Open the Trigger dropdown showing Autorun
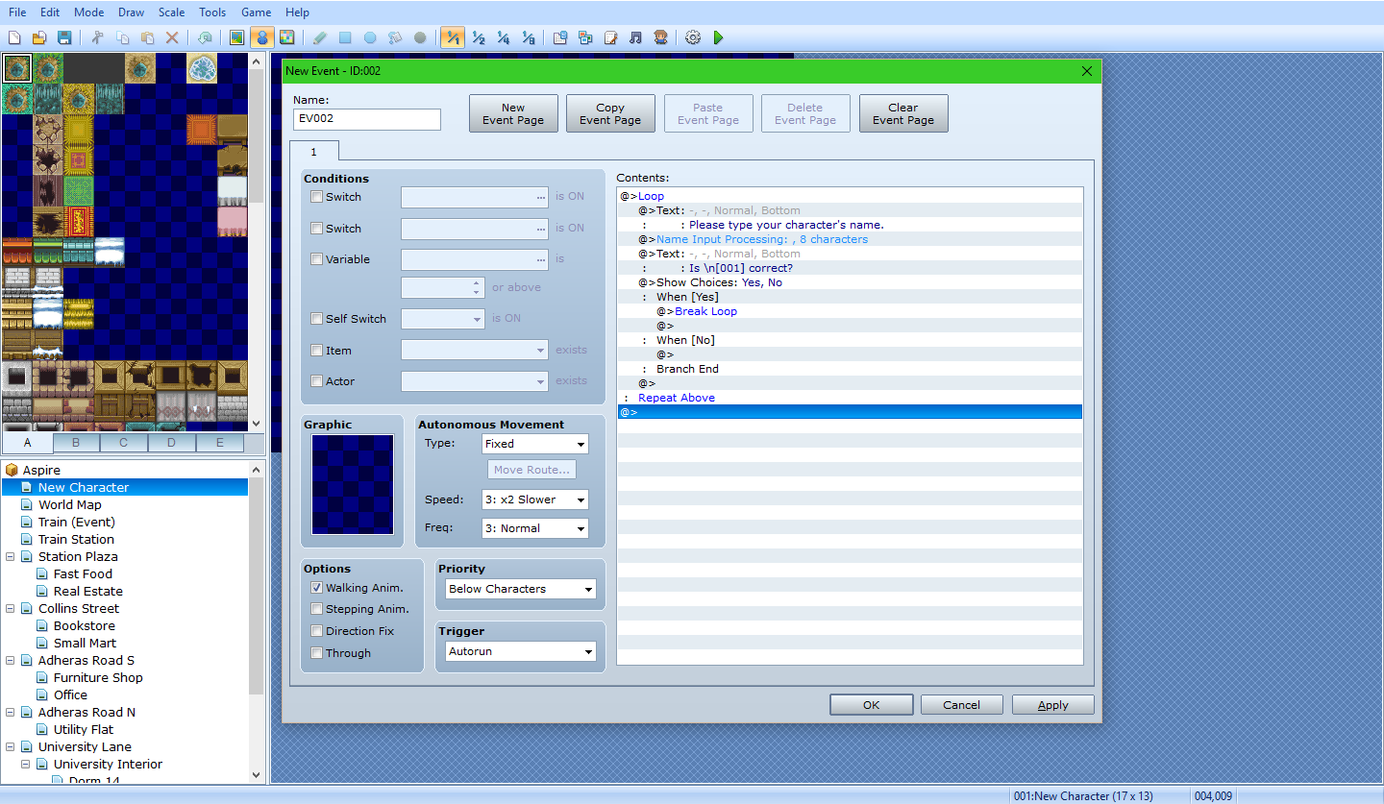The image size is (1384, 804). pyautogui.click(x=520, y=651)
